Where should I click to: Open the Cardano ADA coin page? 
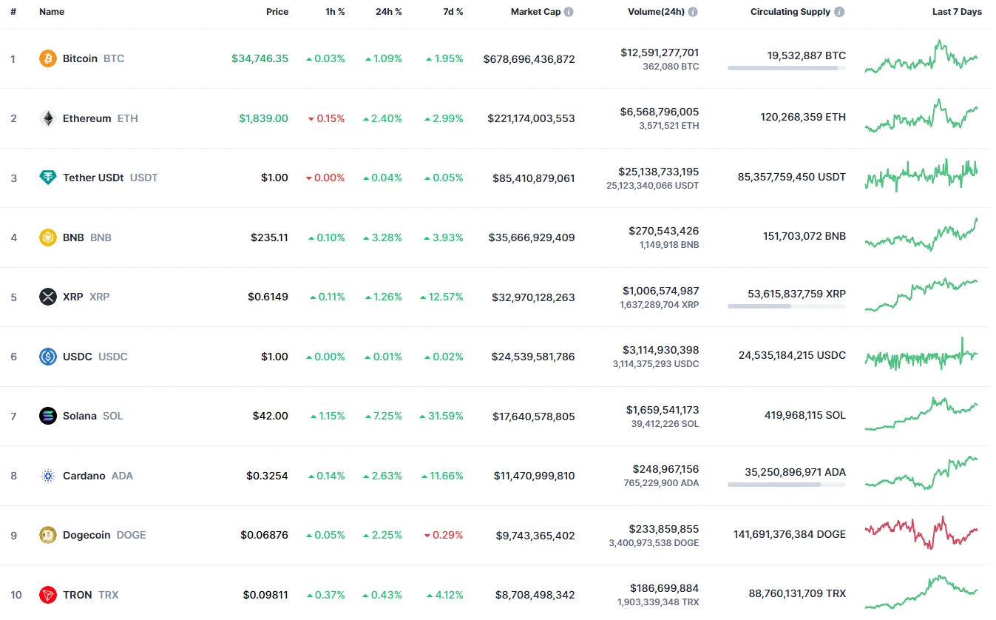[84, 476]
